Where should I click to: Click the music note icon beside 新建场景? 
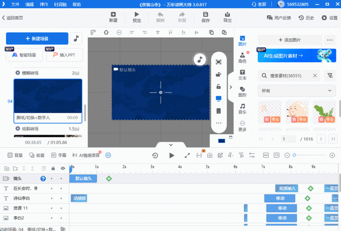click(76, 39)
